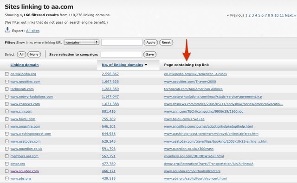
Task: Go to results page 10
Action: tap(277, 15)
